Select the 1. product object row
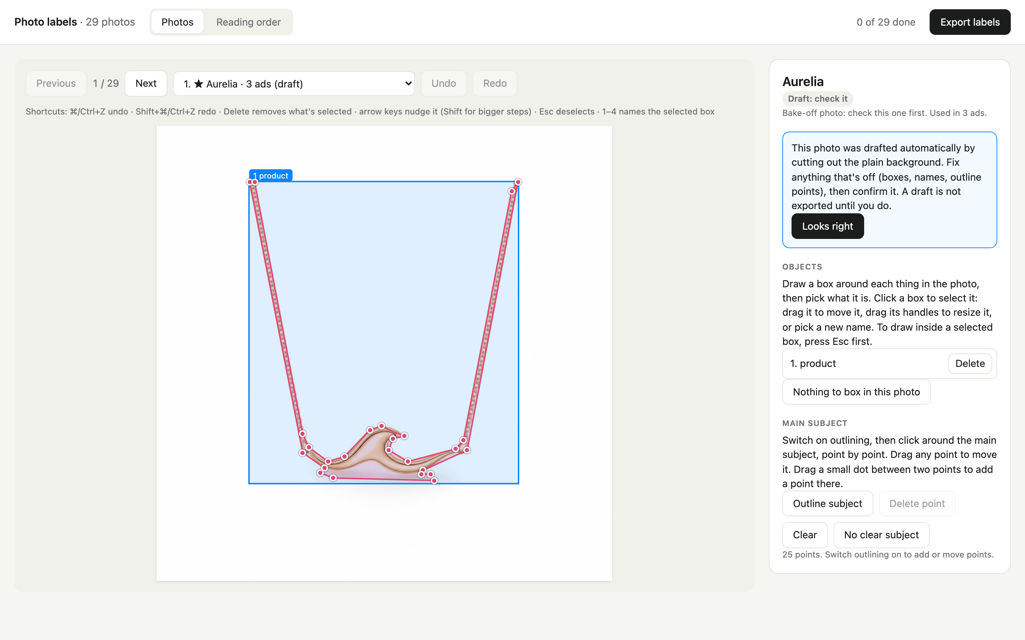This screenshot has height=640, width=1025. (889, 364)
